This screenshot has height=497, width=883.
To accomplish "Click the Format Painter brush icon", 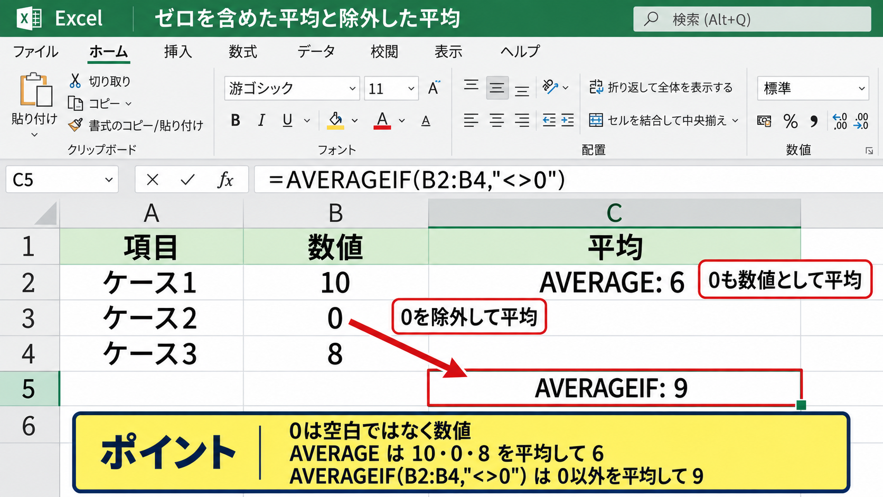I will tap(76, 125).
